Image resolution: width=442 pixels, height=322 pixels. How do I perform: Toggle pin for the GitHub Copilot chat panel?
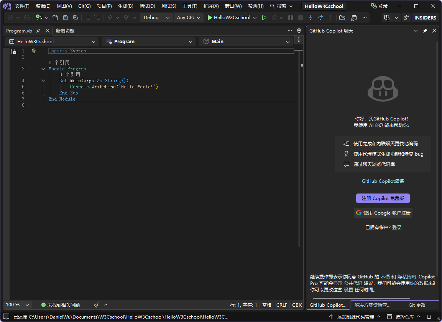pos(425,31)
